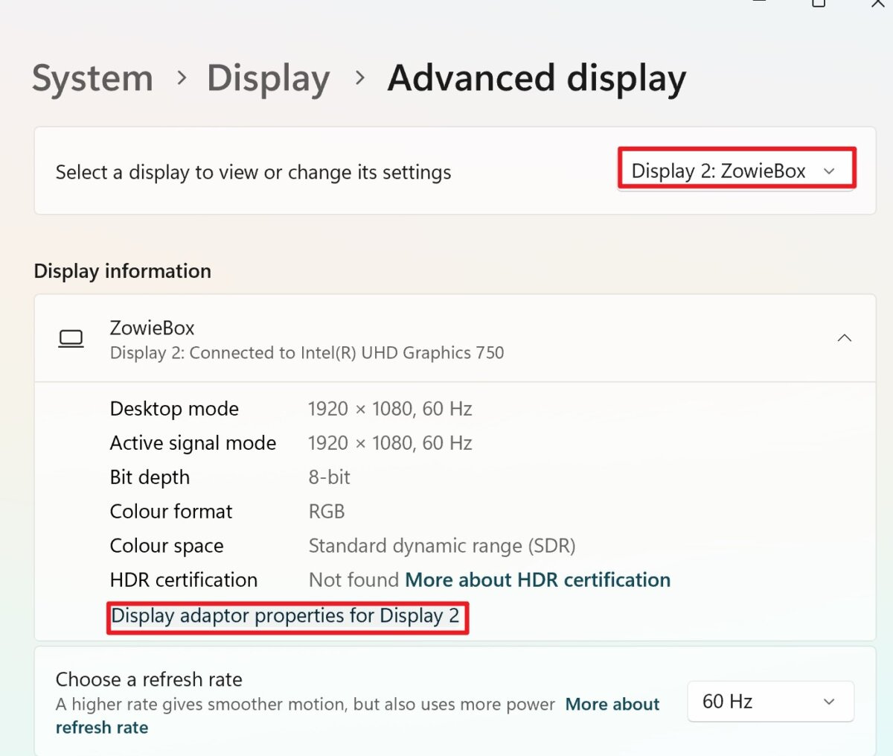Collapse the ZowieBox display information panel

[845, 337]
